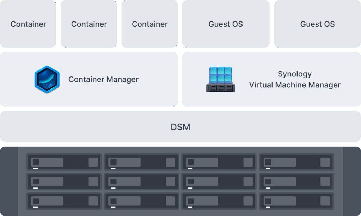Click the DSM layer label
361x216 pixels.
pyautogui.click(x=180, y=127)
